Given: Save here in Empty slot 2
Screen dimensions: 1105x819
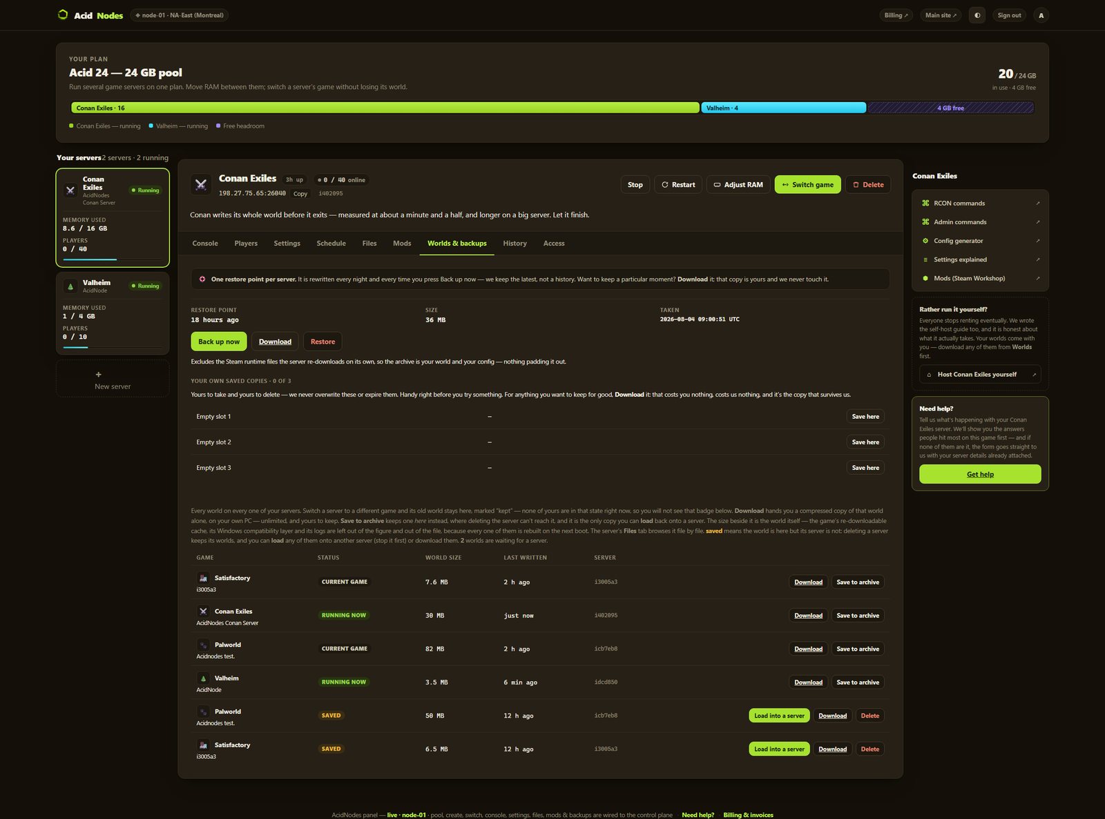Looking at the screenshot, I should coord(865,442).
